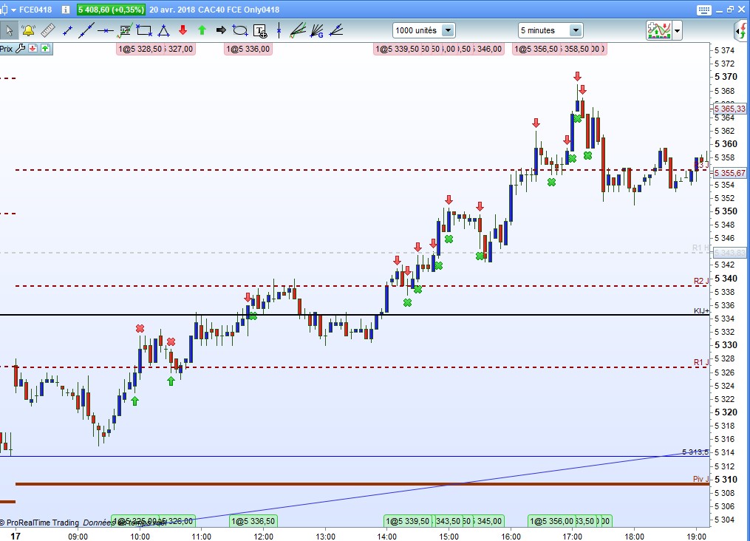Open price settings wrench icon
The height and width of the screenshot is (541, 750).
20,48
